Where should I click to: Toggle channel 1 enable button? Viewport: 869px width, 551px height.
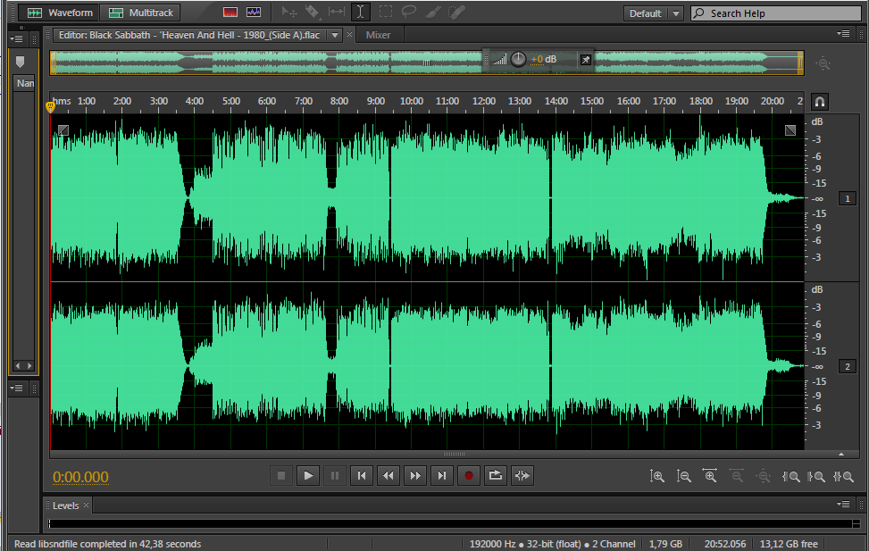tap(848, 198)
